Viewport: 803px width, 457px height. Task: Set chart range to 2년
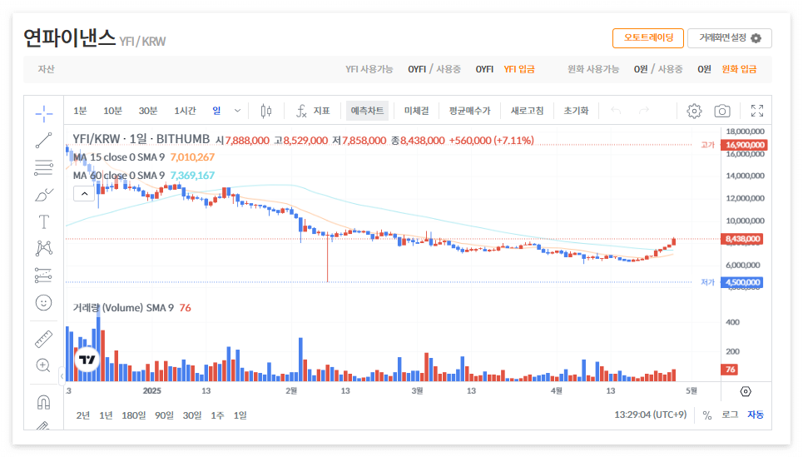pyautogui.click(x=83, y=415)
